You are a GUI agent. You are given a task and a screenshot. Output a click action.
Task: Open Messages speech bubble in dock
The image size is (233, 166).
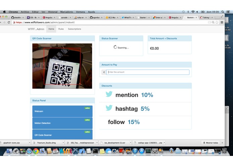109,152
